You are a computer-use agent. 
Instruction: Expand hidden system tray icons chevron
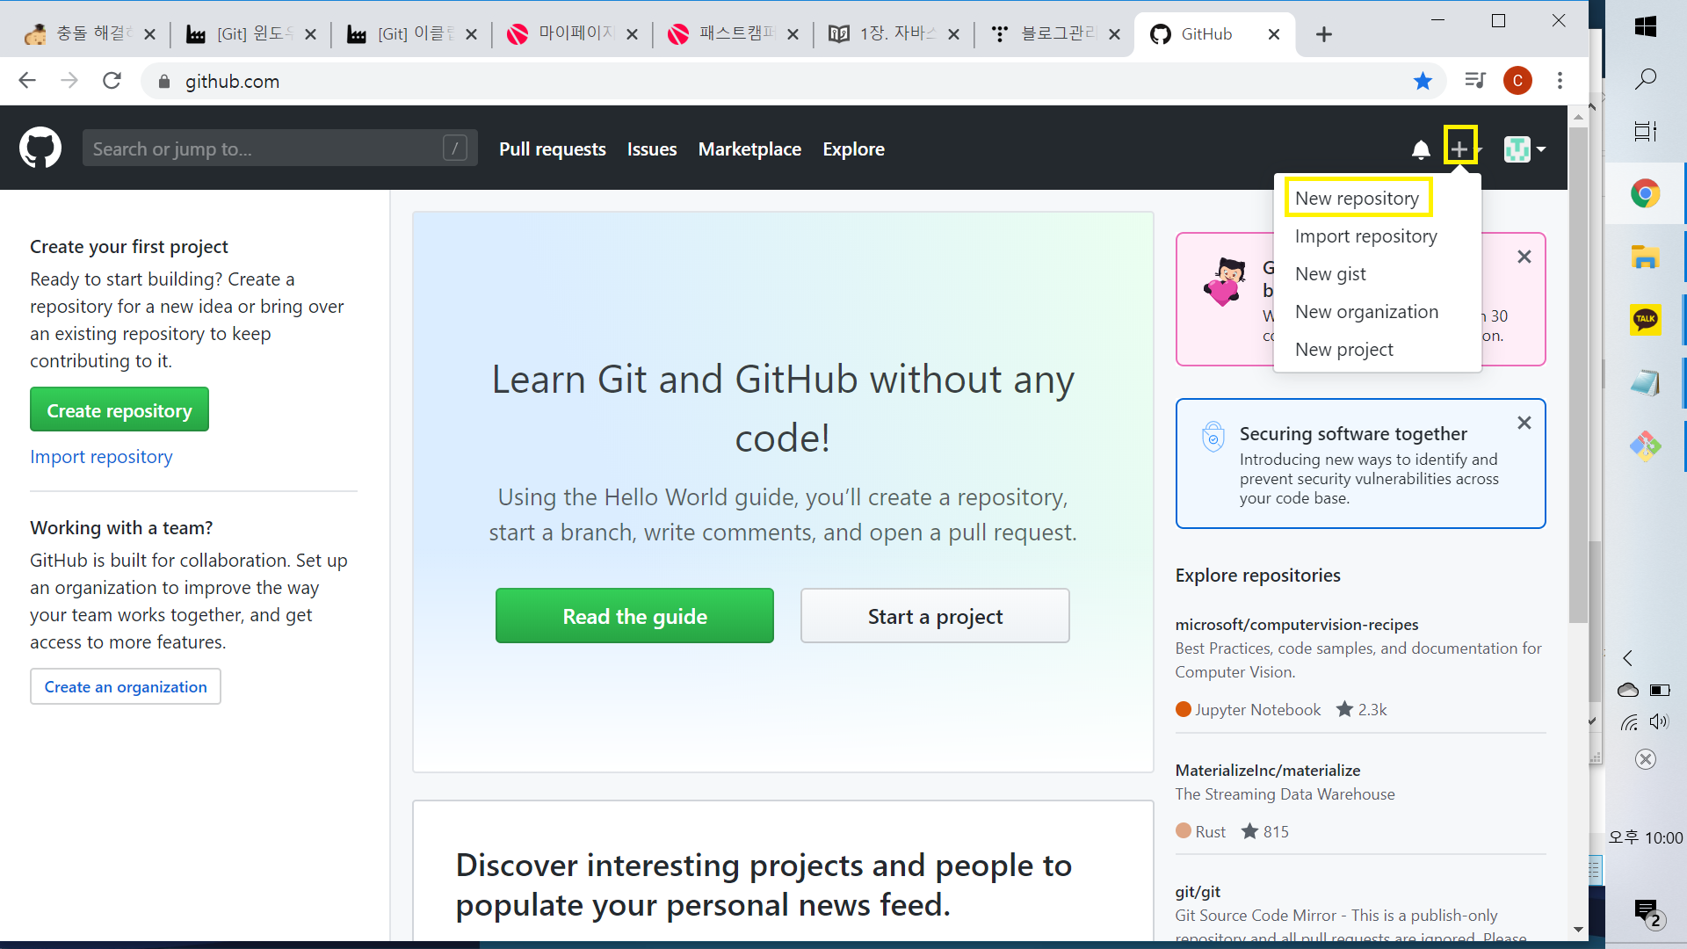tap(1627, 658)
